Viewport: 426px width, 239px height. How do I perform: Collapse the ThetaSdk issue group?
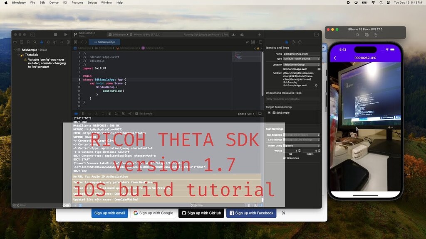[18, 55]
